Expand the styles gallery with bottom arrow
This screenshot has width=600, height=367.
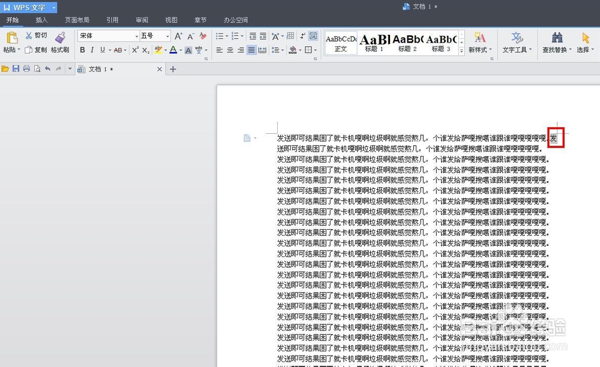tap(461, 51)
